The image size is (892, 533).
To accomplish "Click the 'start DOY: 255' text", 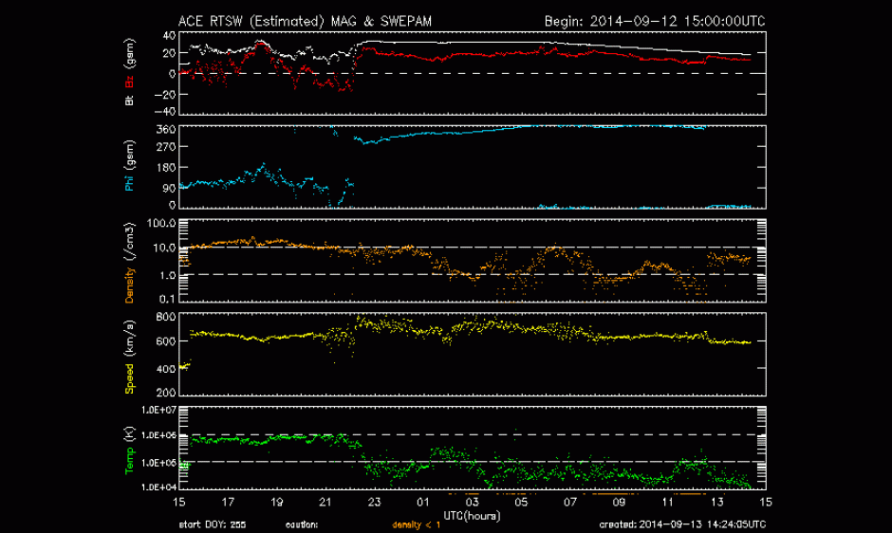I will coord(212,524).
